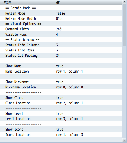
Task: Select the 'Status Info Columns' parameter name
Action: click(22, 45)
